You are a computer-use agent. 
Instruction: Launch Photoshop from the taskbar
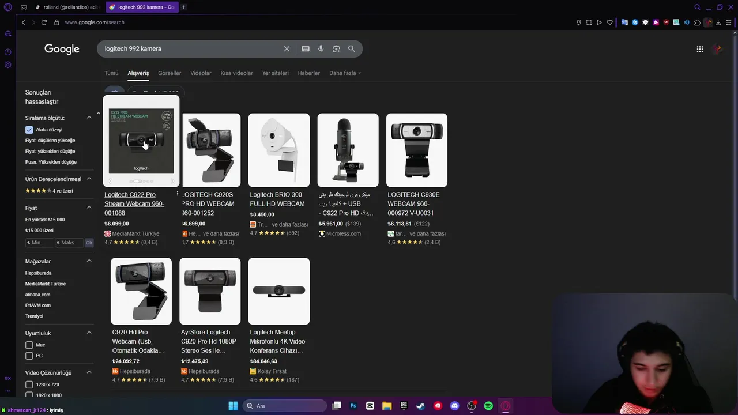click(x=353, y=406)
